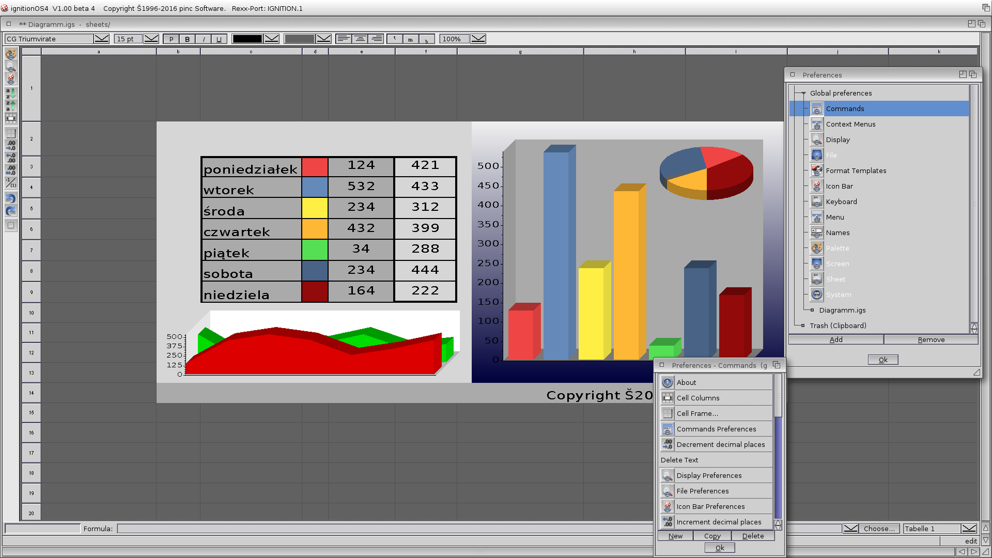The width and height of the screenshot is (992, 558).
Task: Select Delete Text in Commands list
Action: (x=716, y=460)
